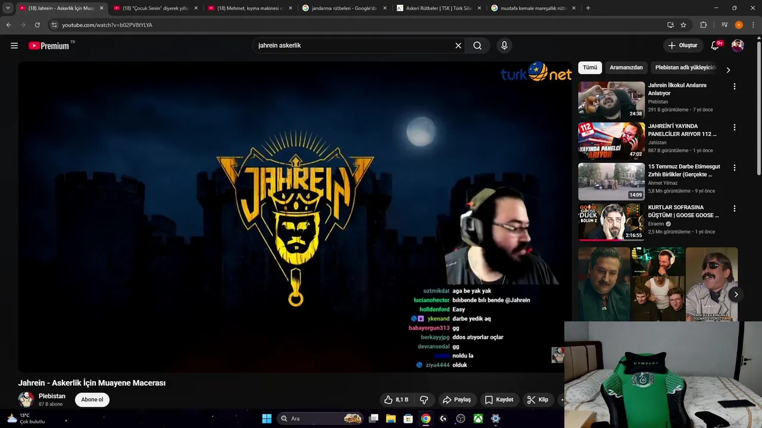Open the Xbox app from taskbar
The height and width of the screenshot is (428, 762).
[x=478, y=418]
